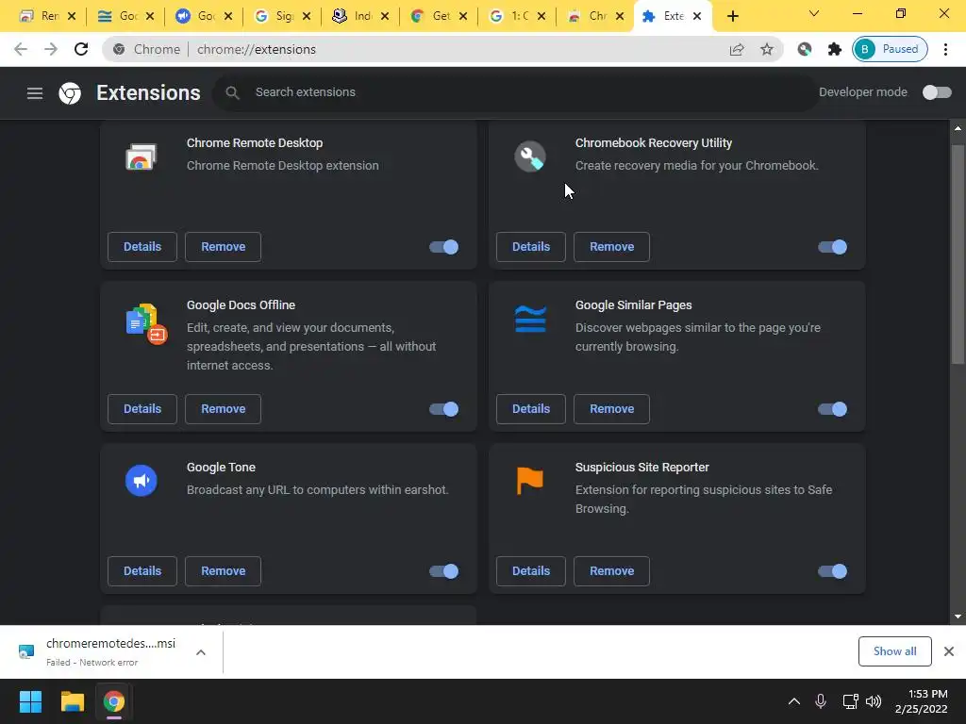Click the Google Docs Offline icon
Screen dimensions: 966x724
(146, 324)
